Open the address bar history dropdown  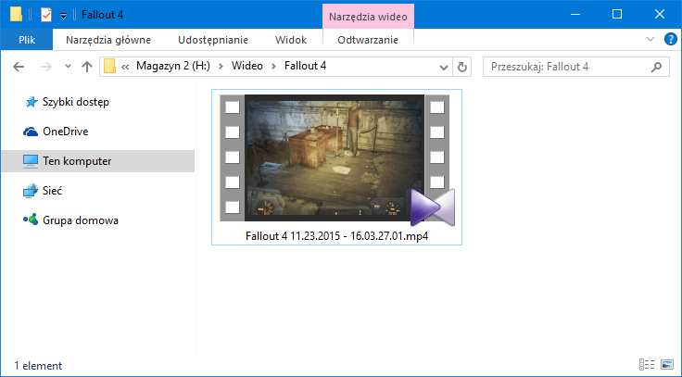(444, 67)
